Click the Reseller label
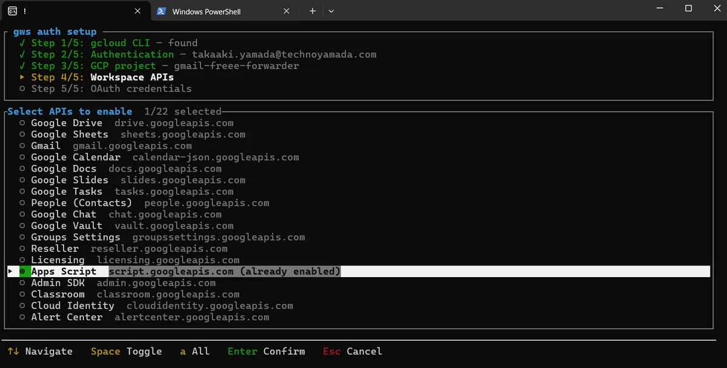The height and width of the screenshot is (368, 727). coord(55,249)
